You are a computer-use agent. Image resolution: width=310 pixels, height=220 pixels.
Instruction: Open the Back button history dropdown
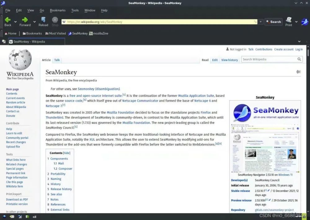click(15, 22)
